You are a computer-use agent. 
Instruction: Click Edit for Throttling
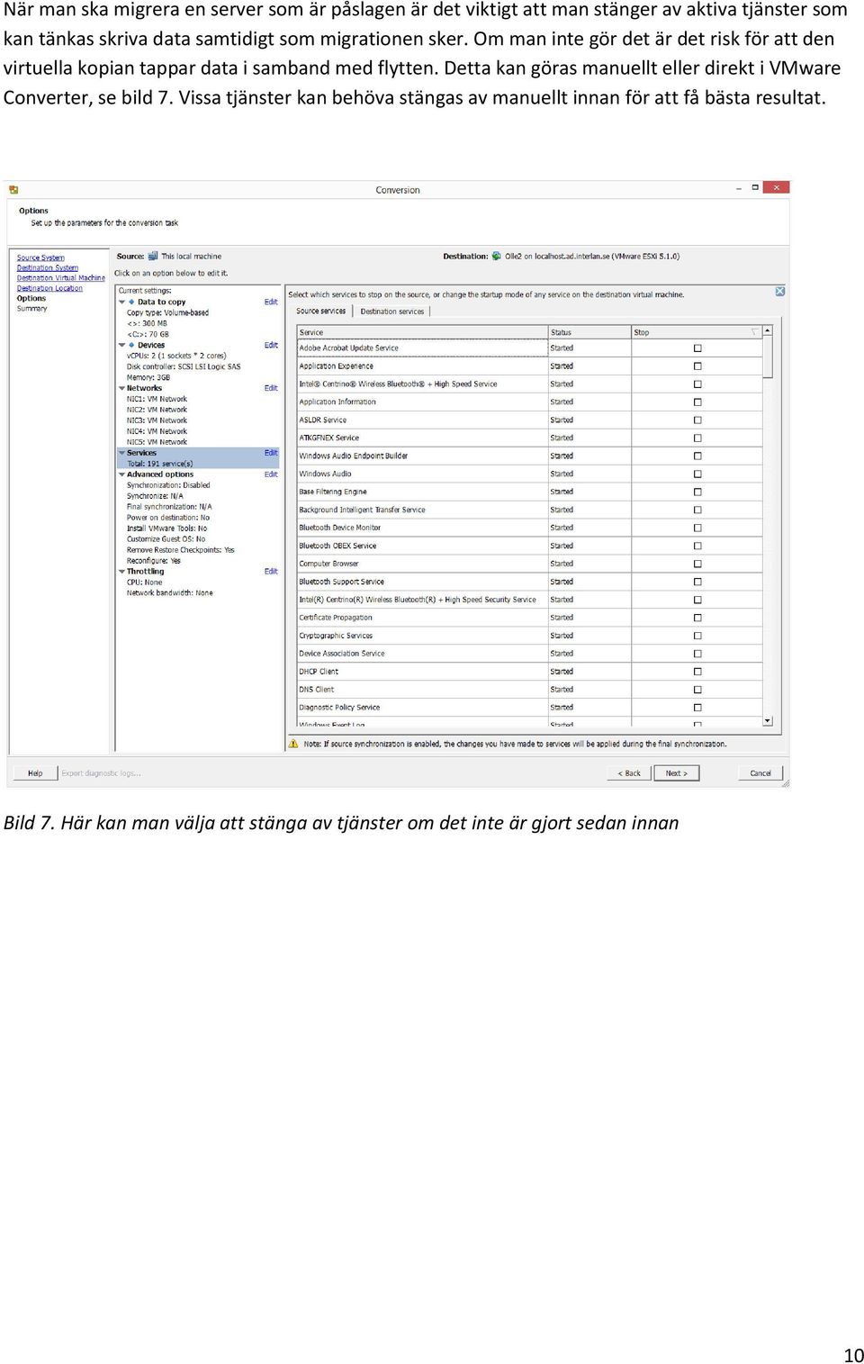(271, 572)
